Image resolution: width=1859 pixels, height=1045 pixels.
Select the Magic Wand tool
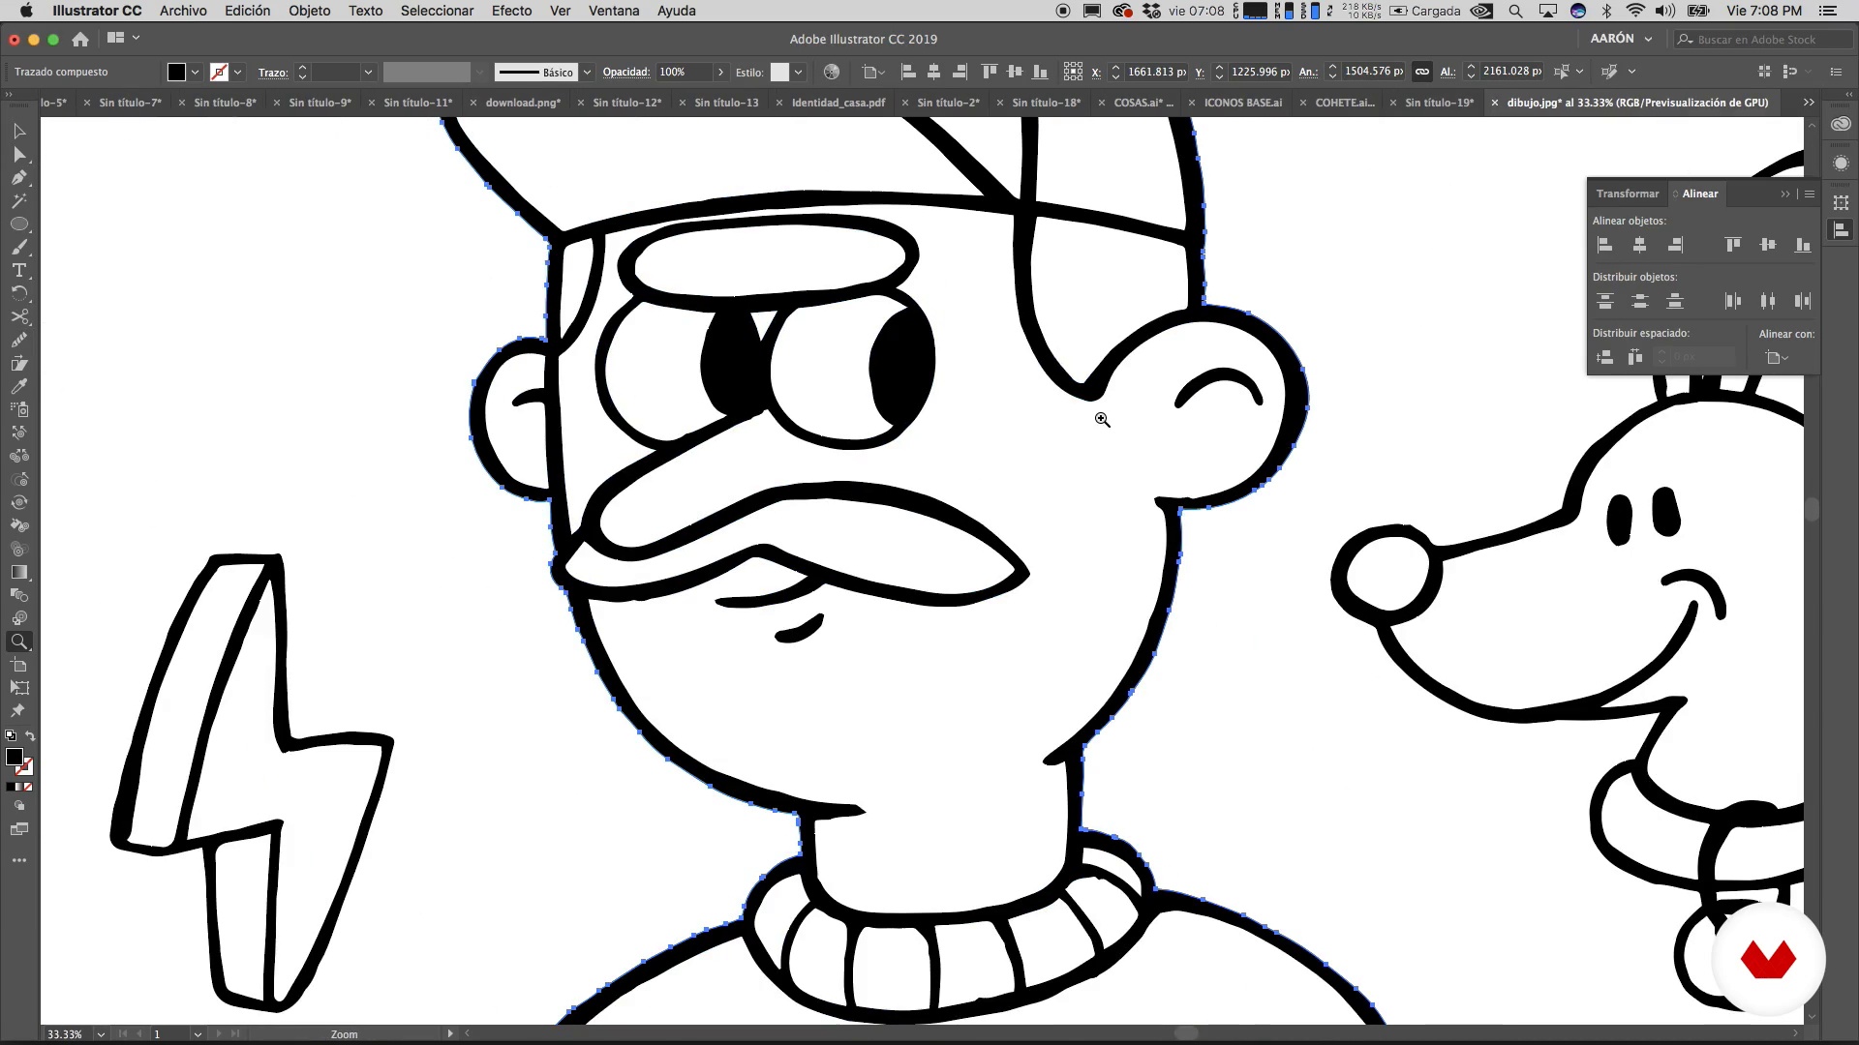(x=19, y=200)
